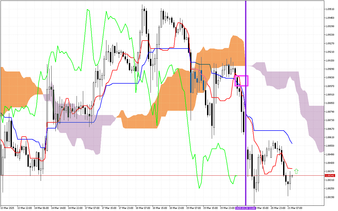Click the 1.08790 price axis label

(x=330, y=112)
